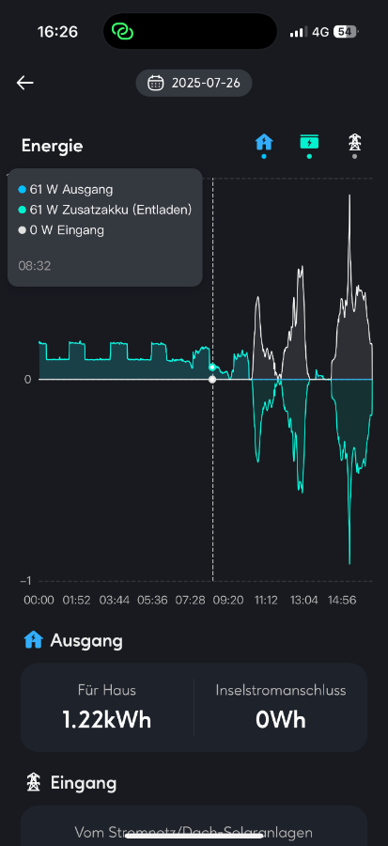This screenshot has width=388, height=846.
Task: Tap the home indicator bar at bottom
Action: pyautogui.click(x=194, y=836)
